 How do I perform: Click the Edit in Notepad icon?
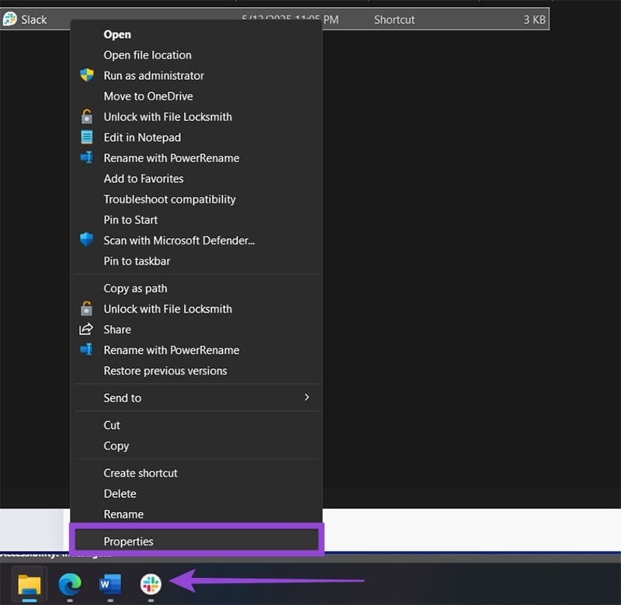[87, 137]
